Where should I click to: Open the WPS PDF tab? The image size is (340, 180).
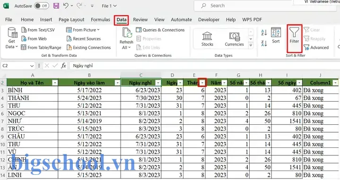tap(252, 20)
